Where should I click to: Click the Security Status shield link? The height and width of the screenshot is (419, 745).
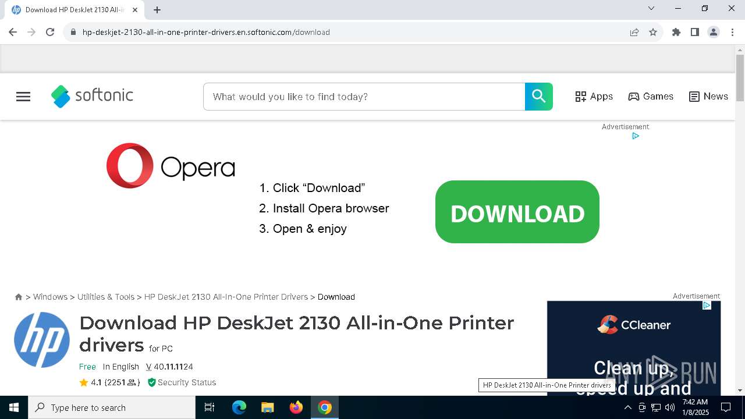coord(182,382)
